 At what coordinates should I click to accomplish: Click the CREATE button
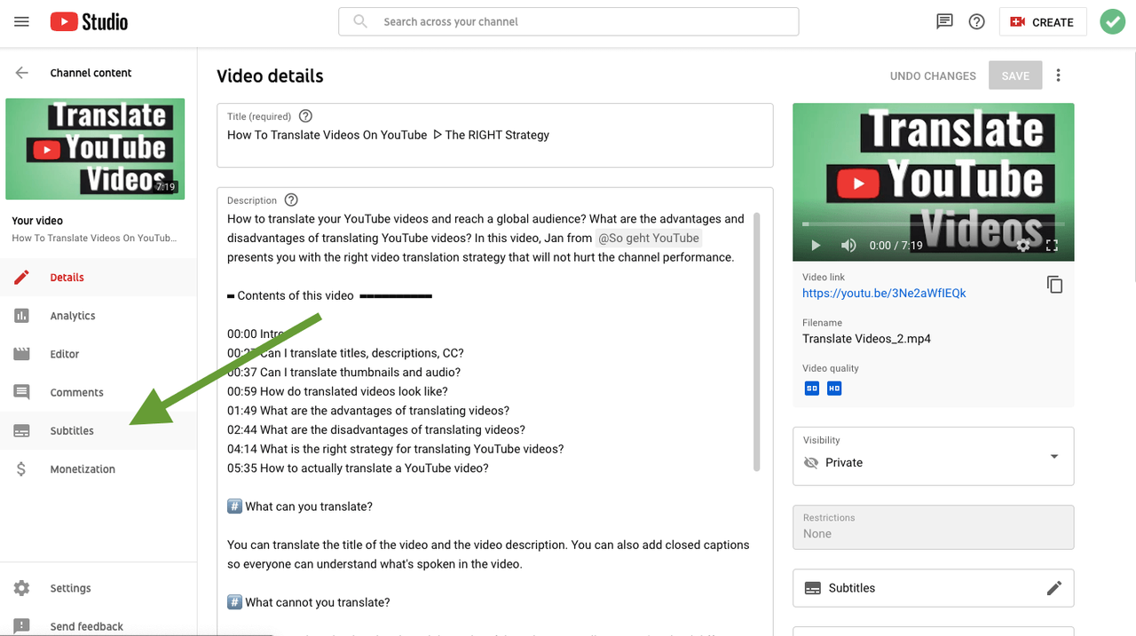[1042, 22]
